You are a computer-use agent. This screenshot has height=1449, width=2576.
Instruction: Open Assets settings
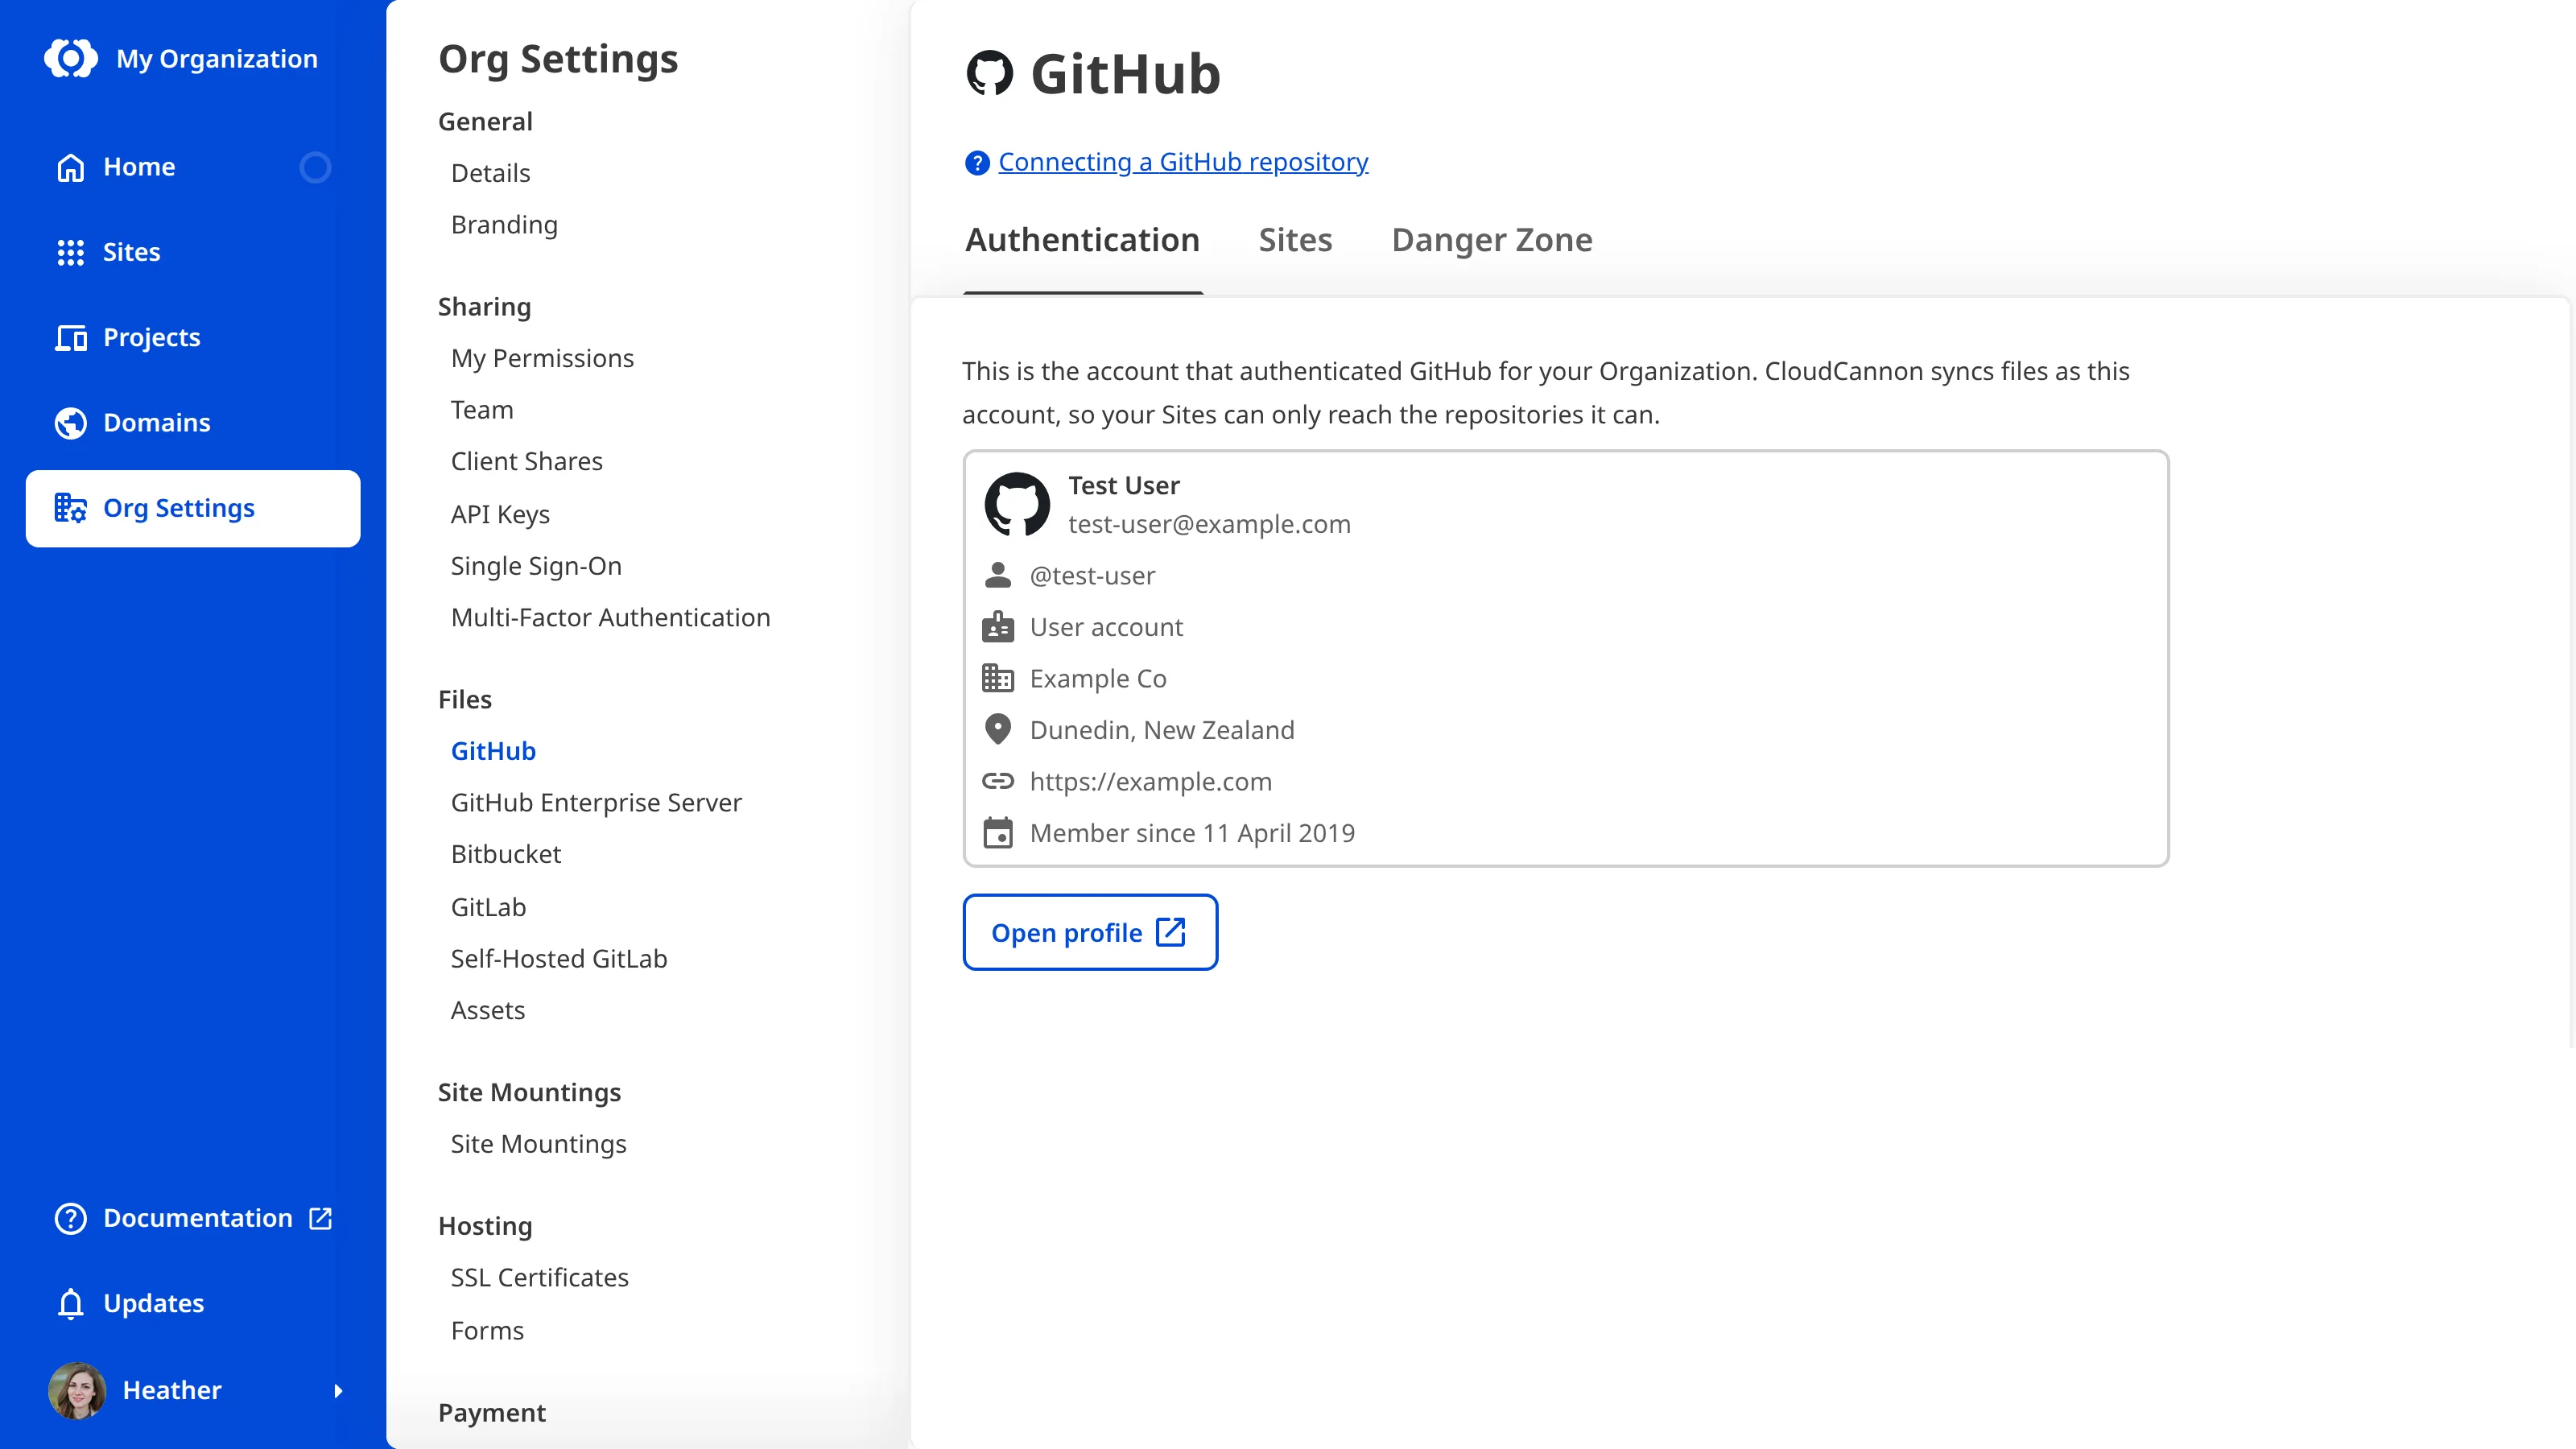487,1010
